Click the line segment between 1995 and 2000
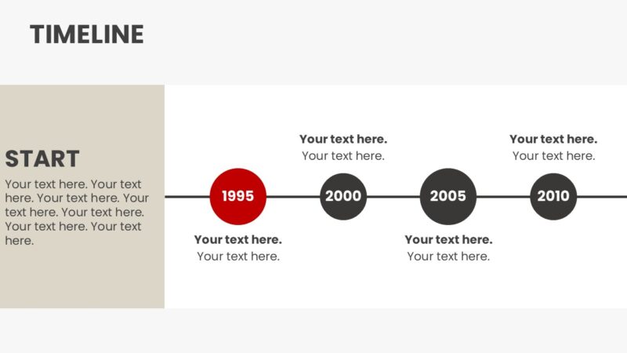 tap(293, 196)
